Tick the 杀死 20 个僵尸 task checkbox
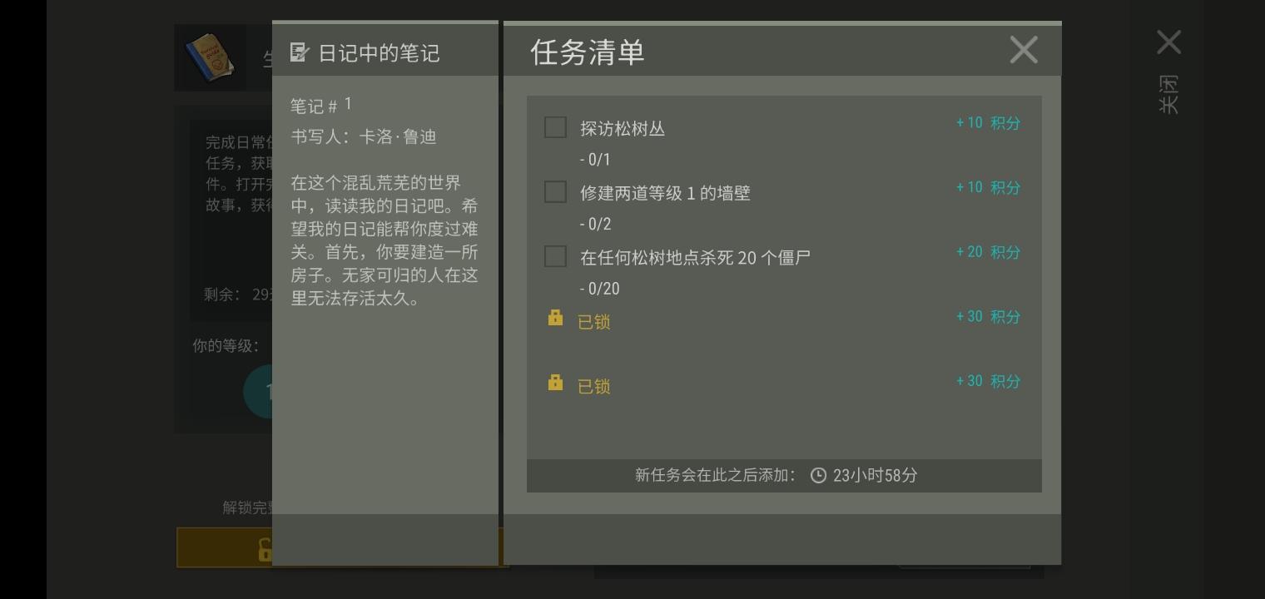 coord(555,256)
